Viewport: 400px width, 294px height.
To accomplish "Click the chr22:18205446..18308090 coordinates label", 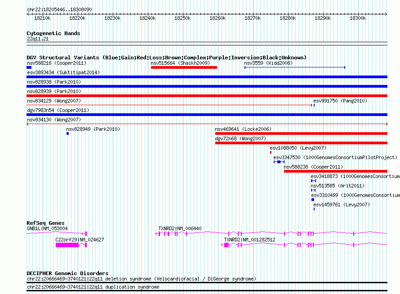I will pos(59,9).
